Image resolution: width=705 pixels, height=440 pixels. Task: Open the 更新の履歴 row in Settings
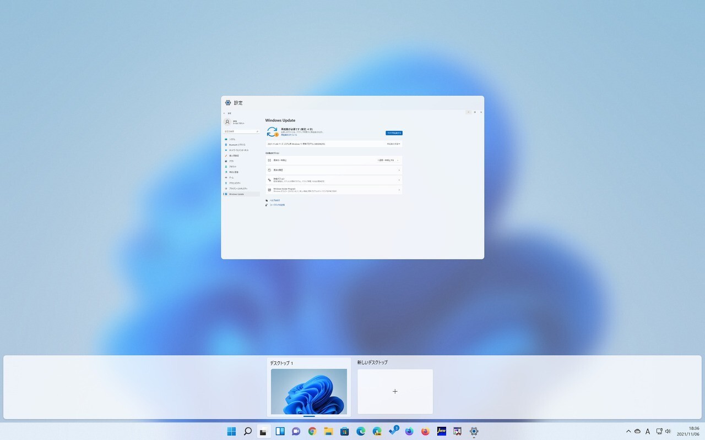(334, 170)
